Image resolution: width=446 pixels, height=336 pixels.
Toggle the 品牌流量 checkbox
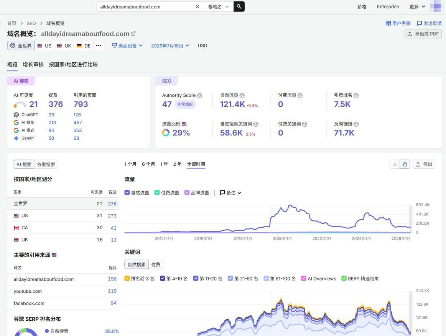pos(187,193)
